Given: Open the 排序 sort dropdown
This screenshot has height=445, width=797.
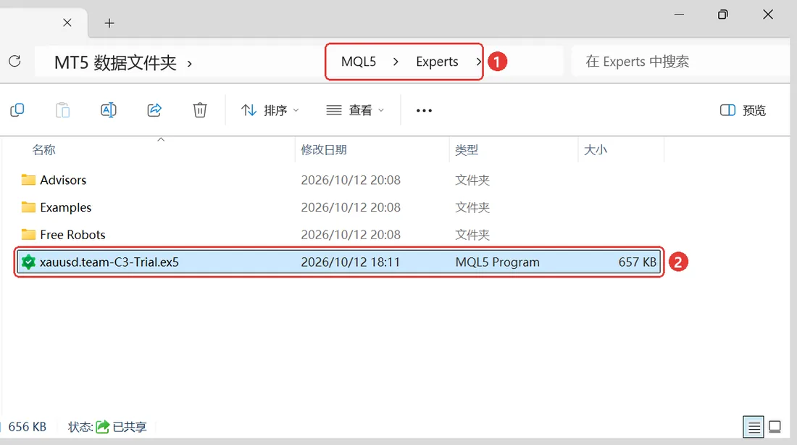Looking at the screenshot, I should [x=270, y=110].
